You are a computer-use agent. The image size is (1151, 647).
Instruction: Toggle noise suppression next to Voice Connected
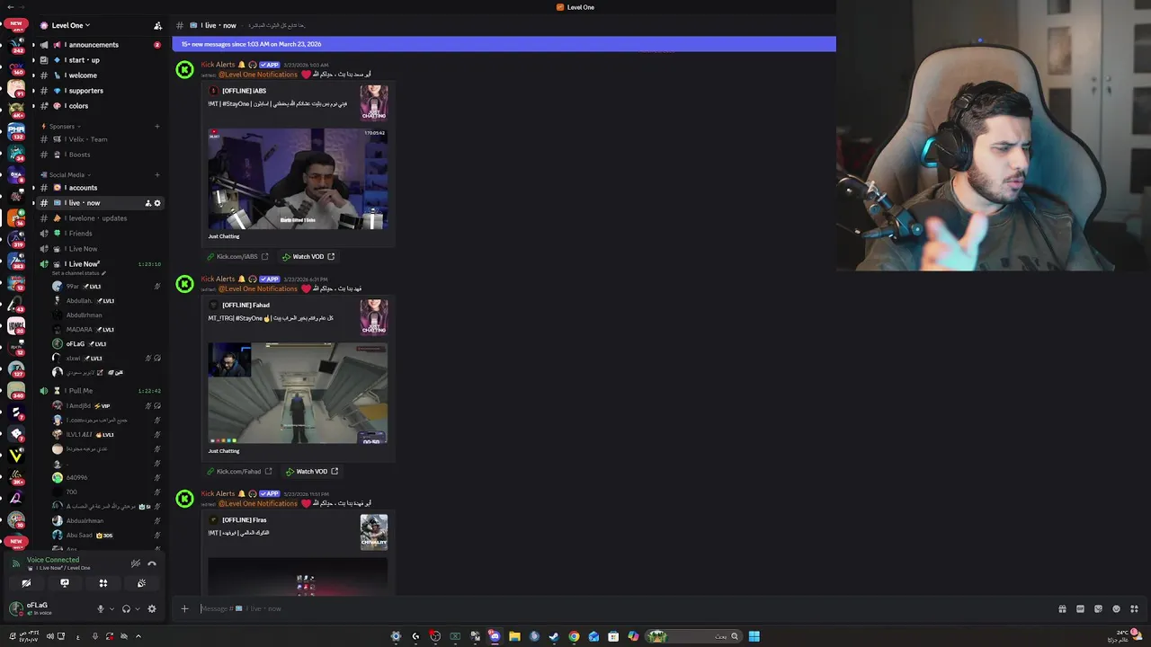[x=136, y=563]
